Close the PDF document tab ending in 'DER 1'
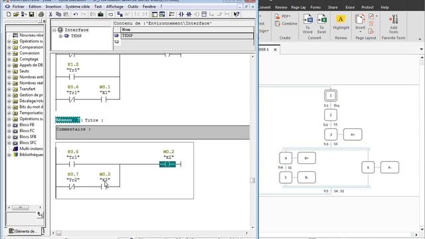The width and height of the screenshot is (425, 239). pos(275,50)
